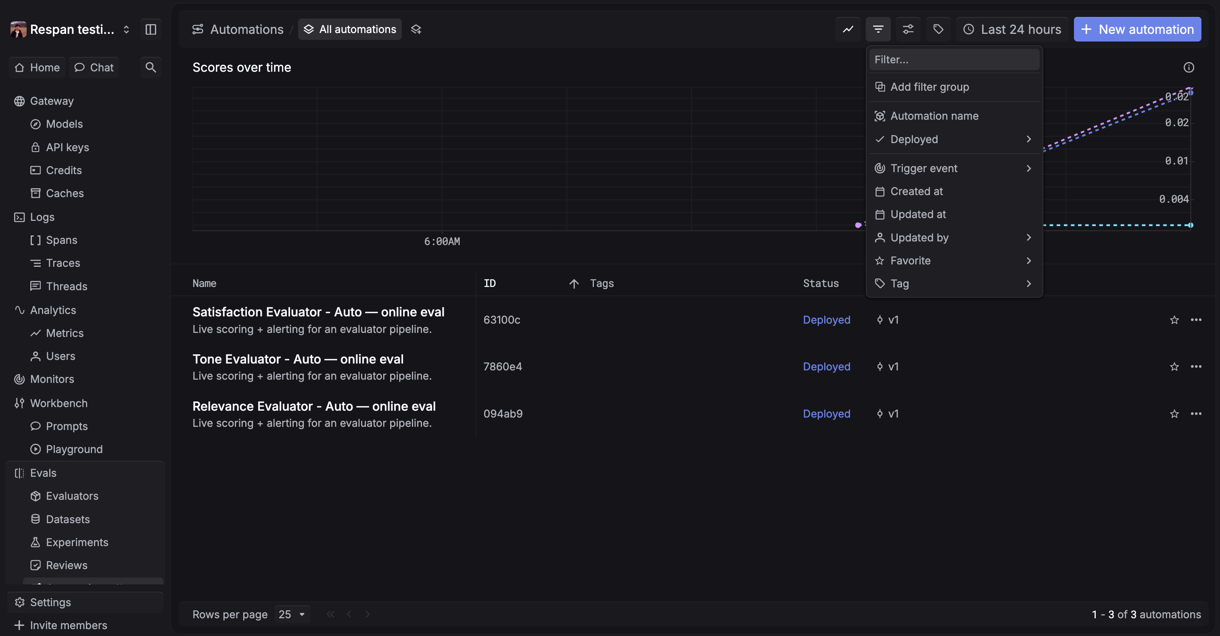
Task: Open the Rows per page dropdown
Action: point(292,614)
